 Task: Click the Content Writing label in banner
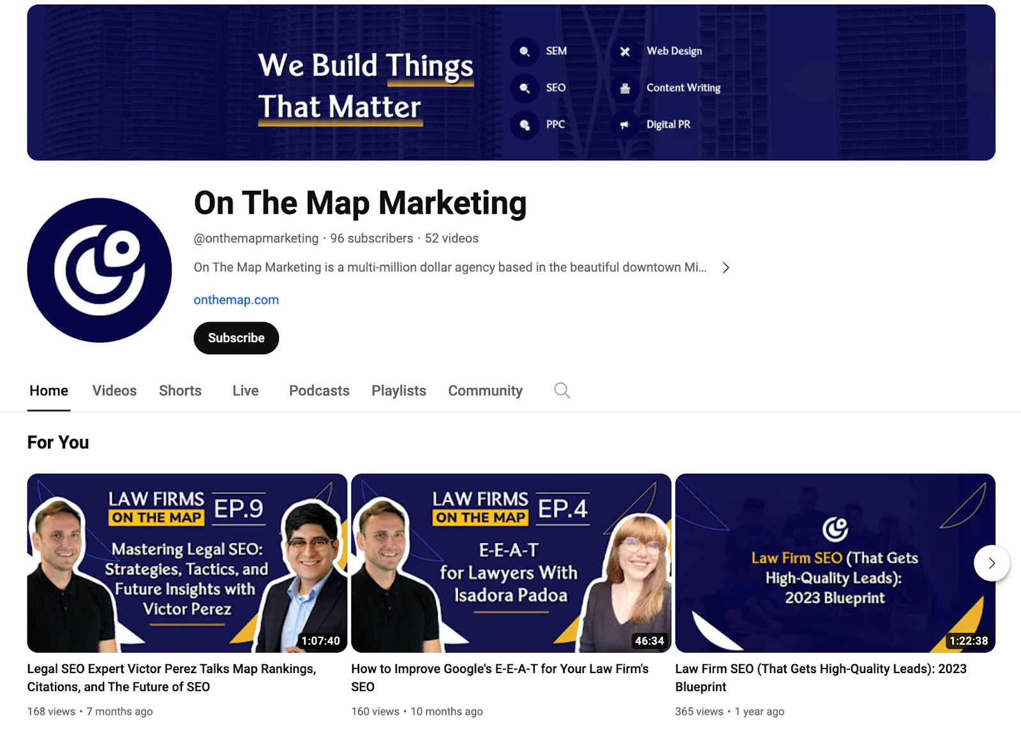pyautogui.click(x=683, y=87)
